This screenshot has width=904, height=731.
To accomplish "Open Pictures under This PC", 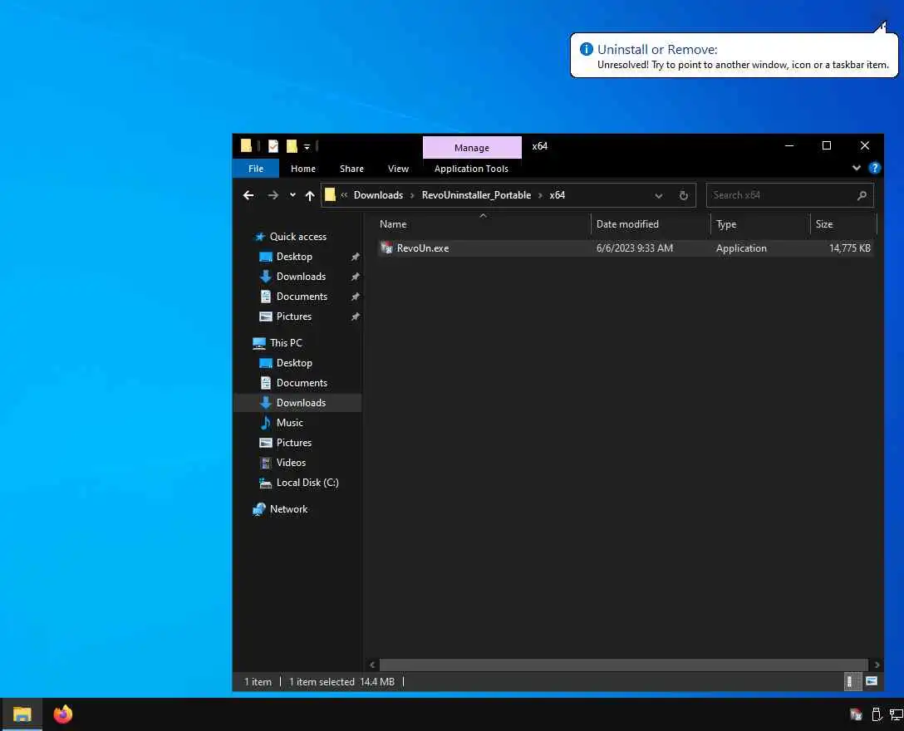I will (293, 442).
